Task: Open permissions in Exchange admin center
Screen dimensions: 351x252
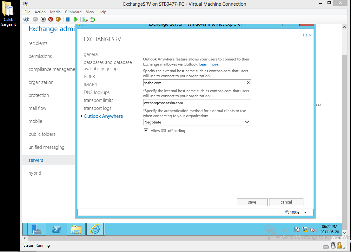Action: pyautogui.click(x=40, y=56)
